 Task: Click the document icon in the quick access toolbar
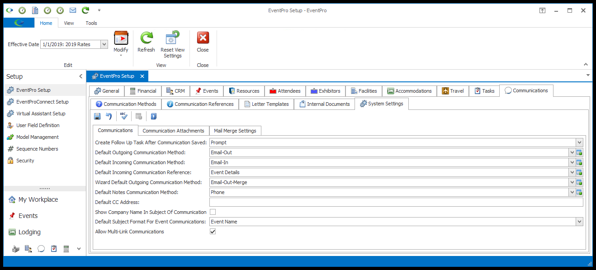[35, 10]
